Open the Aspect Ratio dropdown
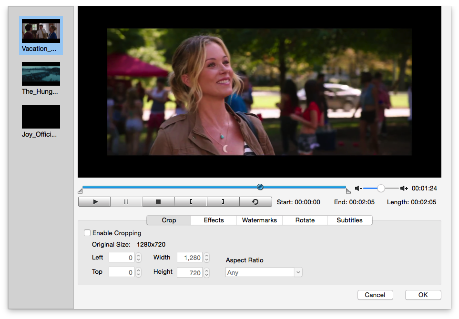The width and height of the screenshot is (459, 319). (x=264, y=272)
